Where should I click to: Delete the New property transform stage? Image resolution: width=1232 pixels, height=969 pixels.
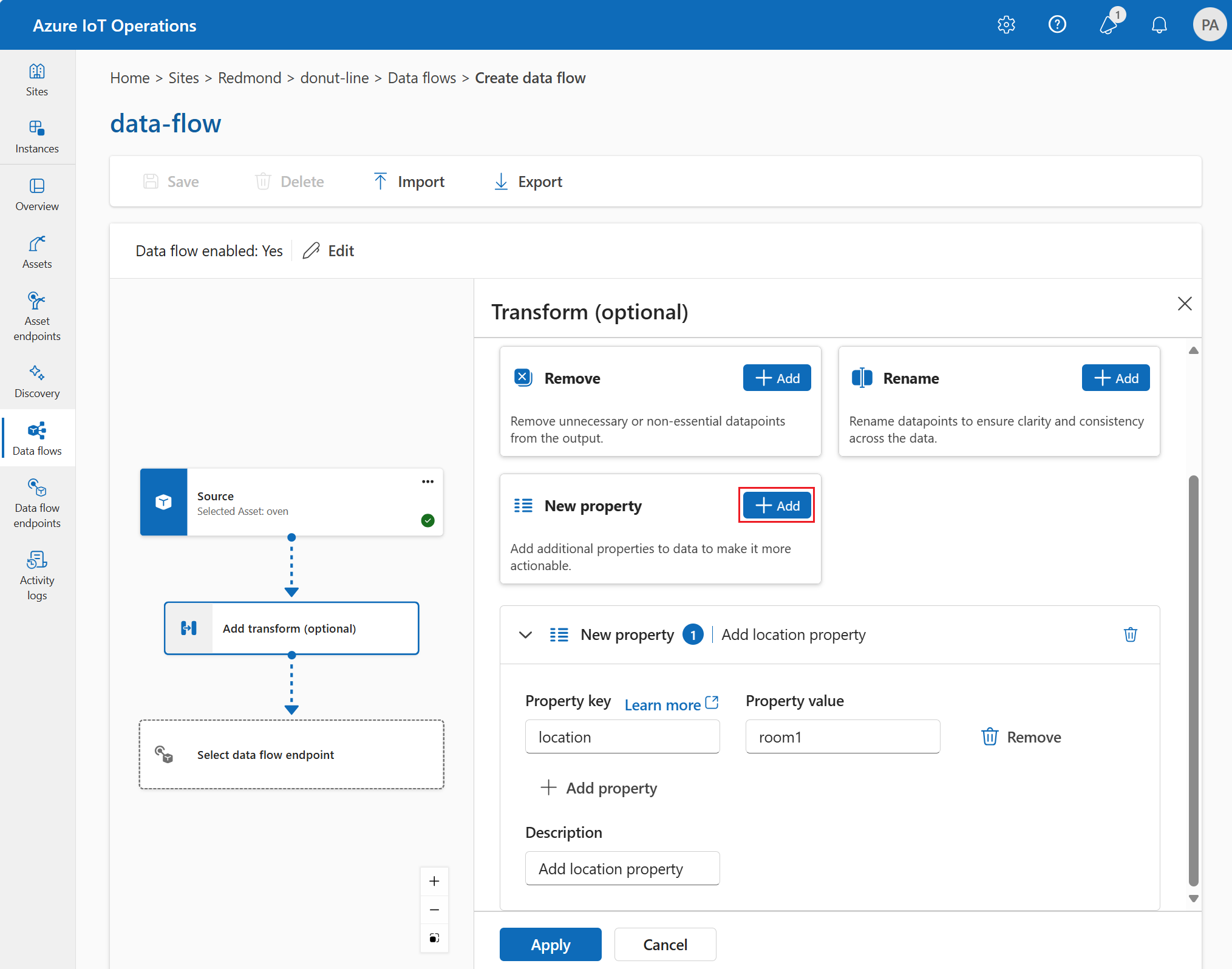pos(1130,634)
